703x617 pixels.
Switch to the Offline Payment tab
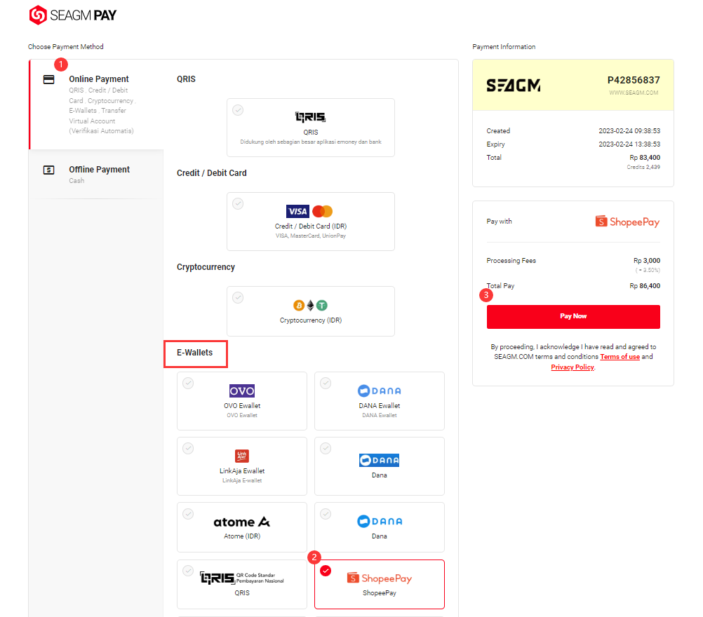(96, 175)
